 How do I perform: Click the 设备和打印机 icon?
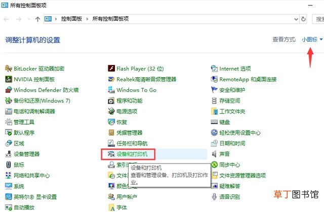(x=111, y=154)
